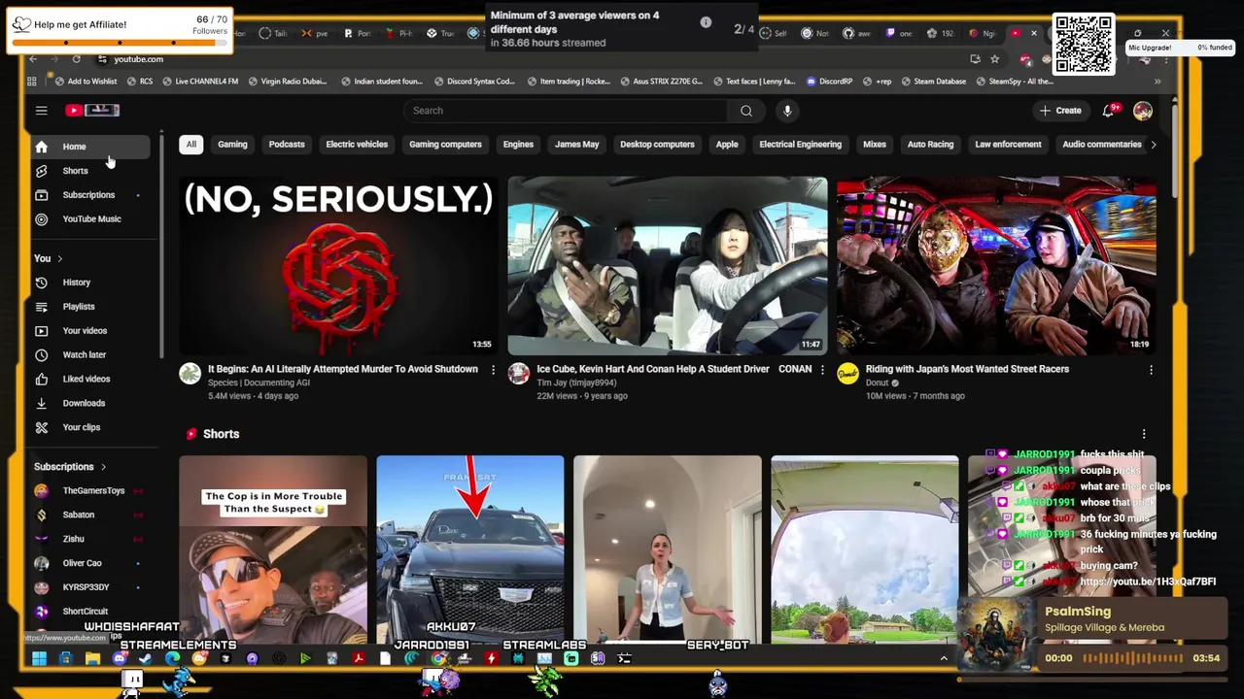
Task: Open Donut channel avatar
Action: (847, 373)
